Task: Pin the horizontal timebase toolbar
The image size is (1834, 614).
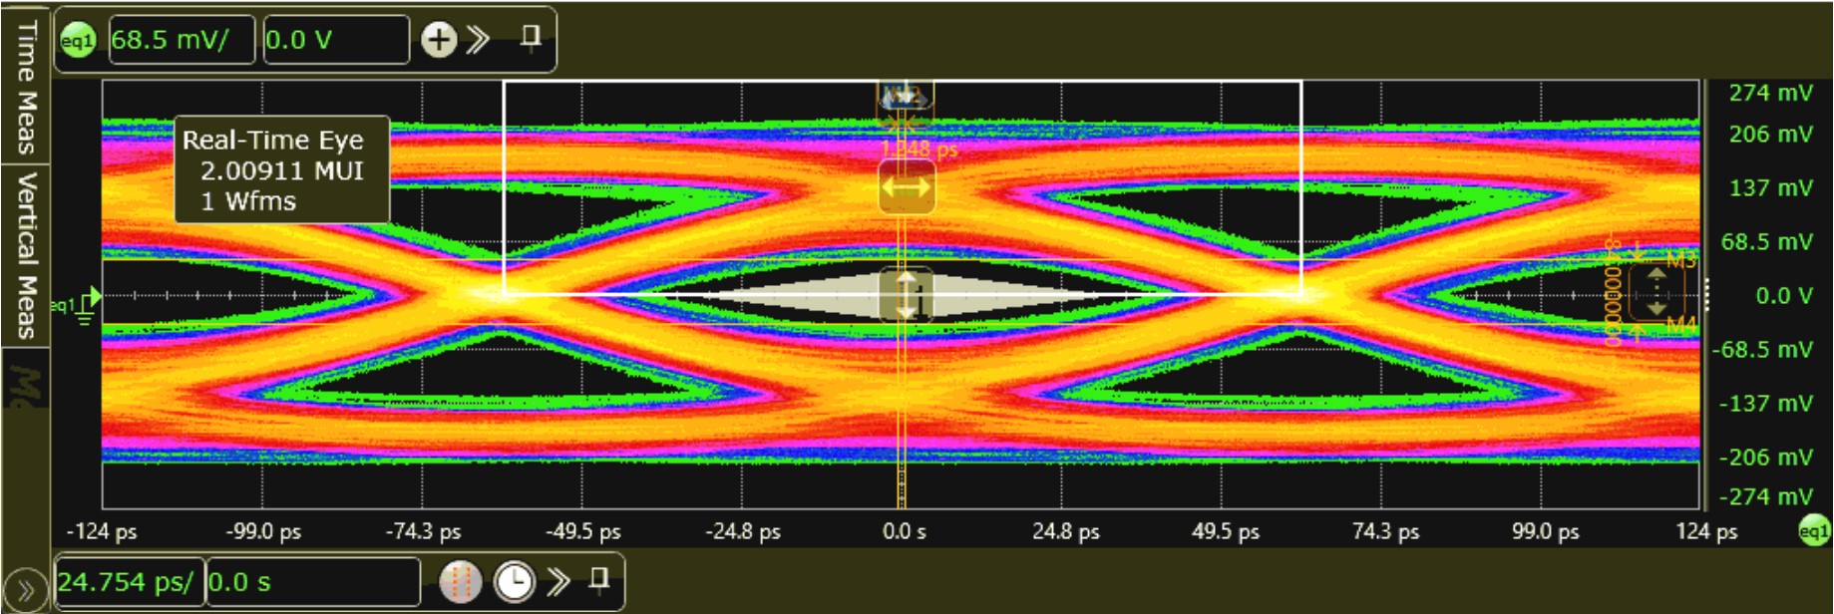Action: [599, 579]
